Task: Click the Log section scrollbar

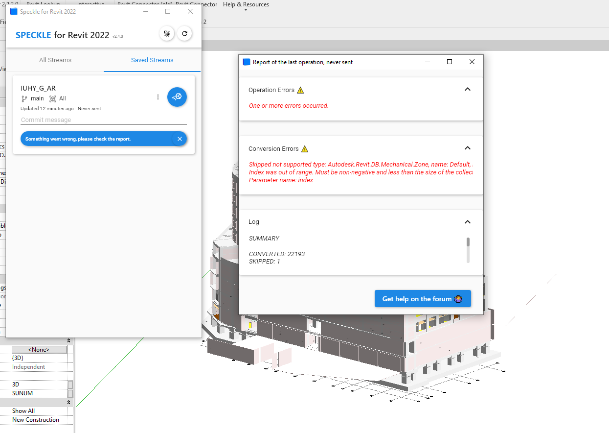Action: (468, 250)
